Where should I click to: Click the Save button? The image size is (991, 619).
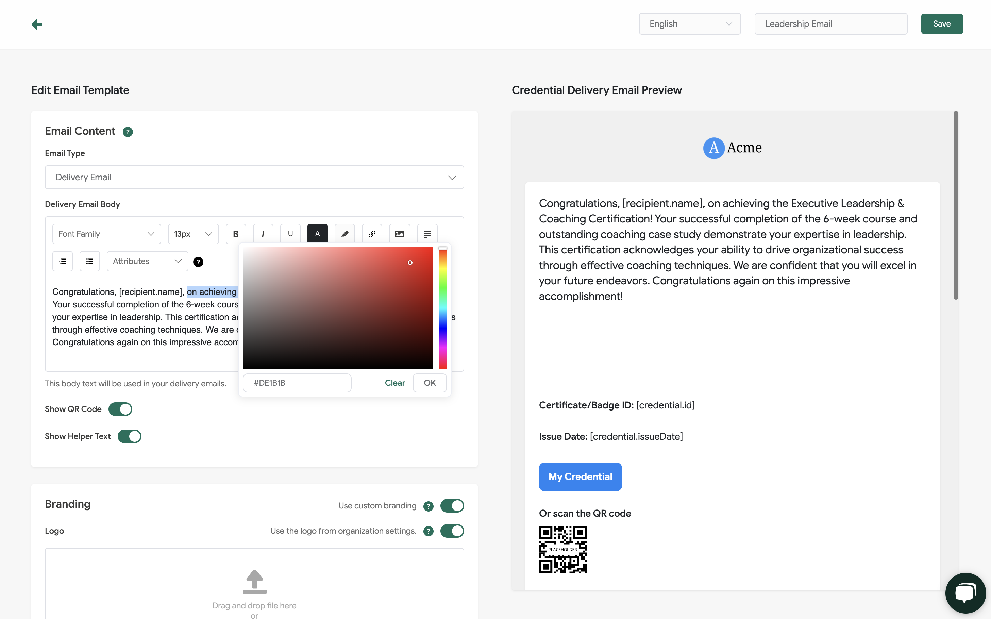click(941, 24)
